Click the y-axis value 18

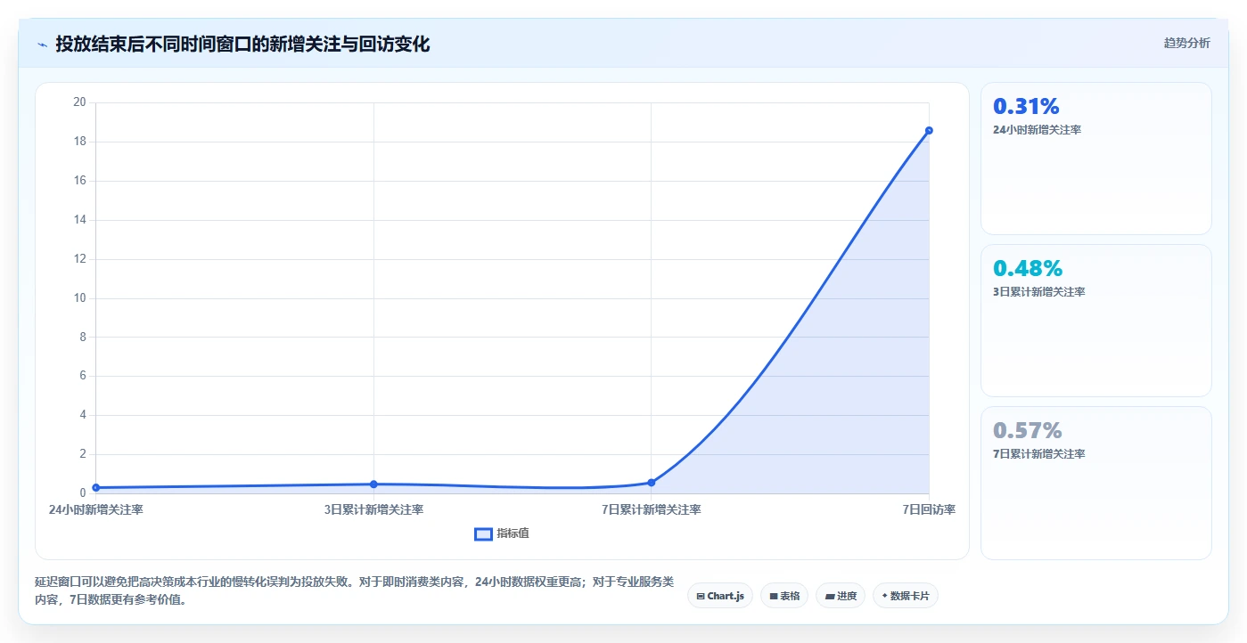(79, 142)
